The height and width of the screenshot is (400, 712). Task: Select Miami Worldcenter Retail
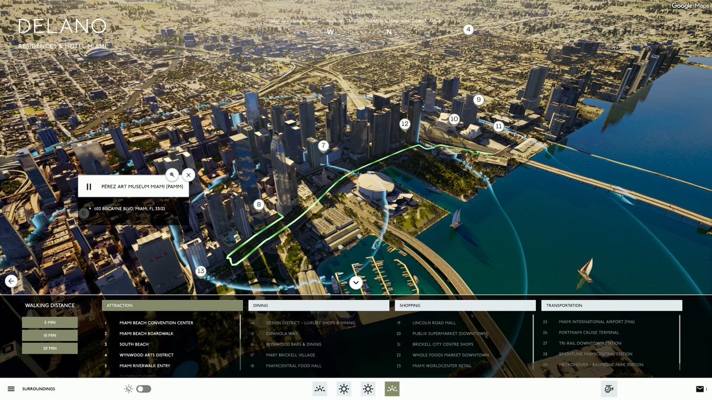click(x=442, y=366)
